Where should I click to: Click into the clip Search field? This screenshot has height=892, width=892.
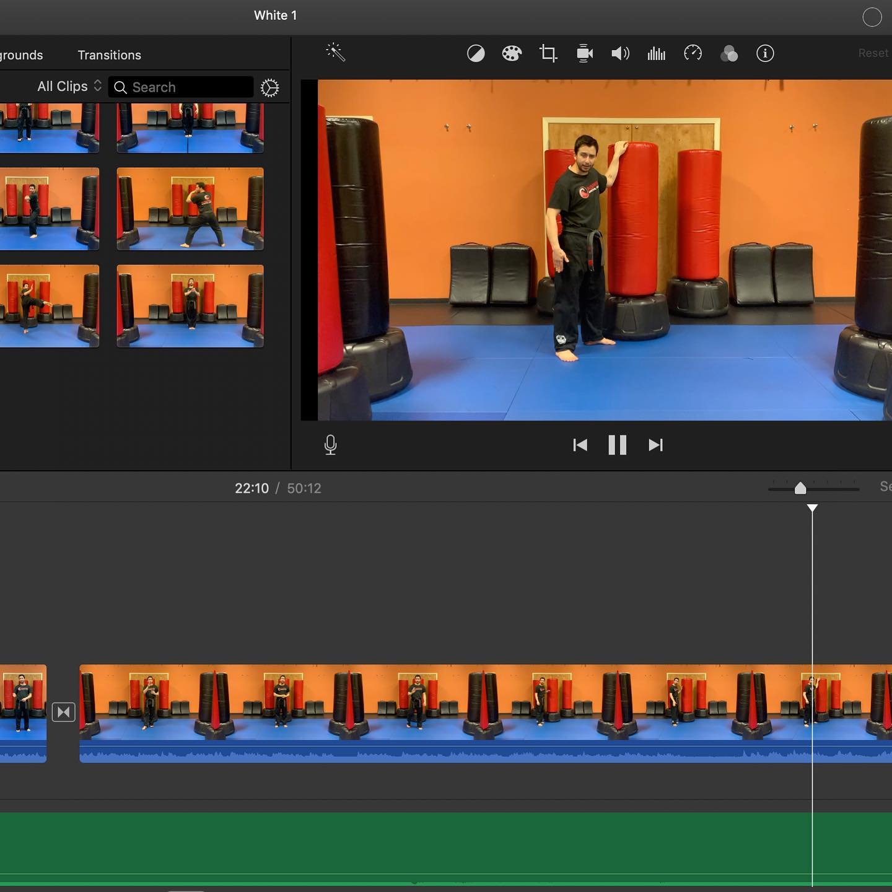pyautogui.click(x=181, y=87)
